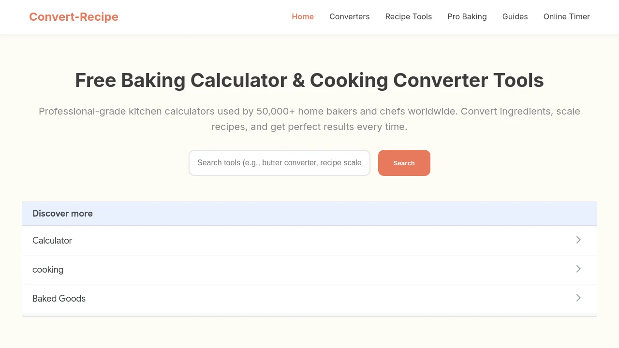Open the cooking discover row
619x348 pixels.
click(x=309, y=269)
